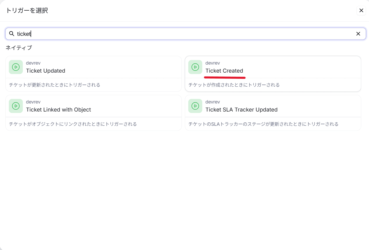The width and height of the screenshot is (369, 250).
Task: Click the play icon on Ticket Linked with Object
Action: (x=16, y=106)
